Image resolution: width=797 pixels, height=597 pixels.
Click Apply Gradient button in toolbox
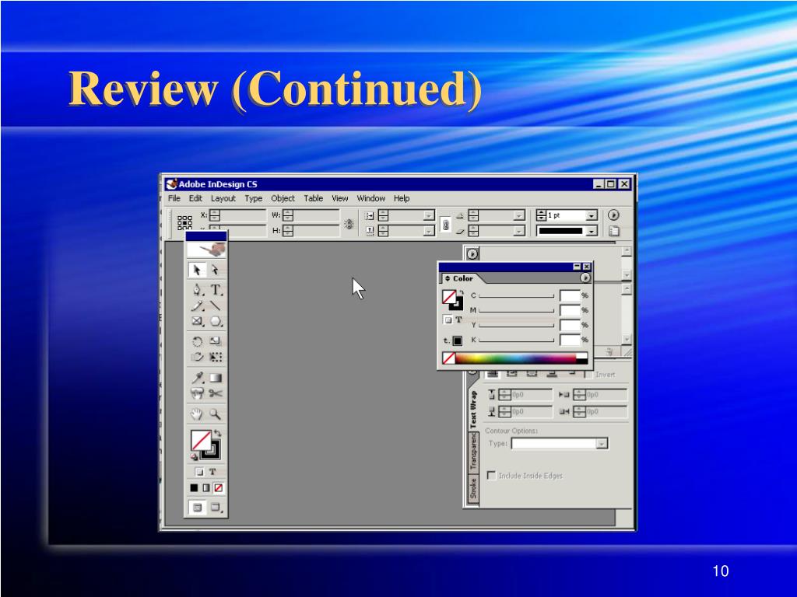pos(205,488)
